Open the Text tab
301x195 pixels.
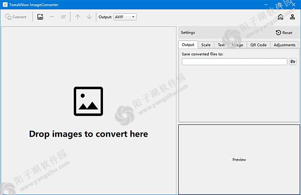[x=221, y=45]
